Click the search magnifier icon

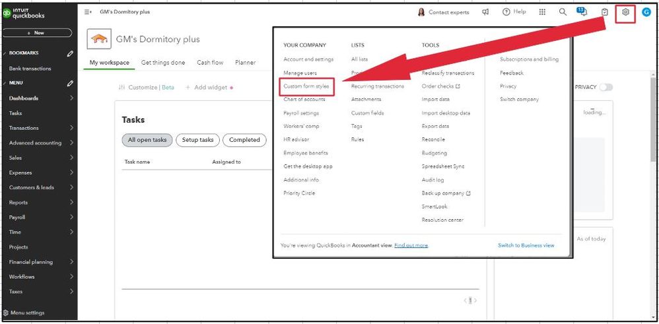click(x=563, y=12)
